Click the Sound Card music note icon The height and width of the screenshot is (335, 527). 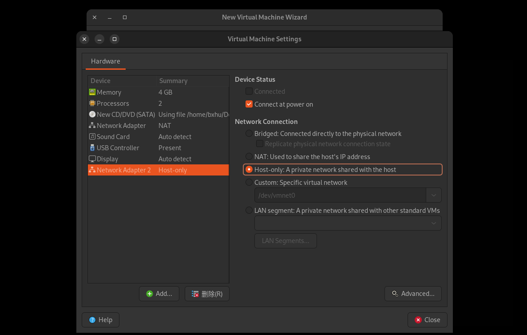coord(92,137)
